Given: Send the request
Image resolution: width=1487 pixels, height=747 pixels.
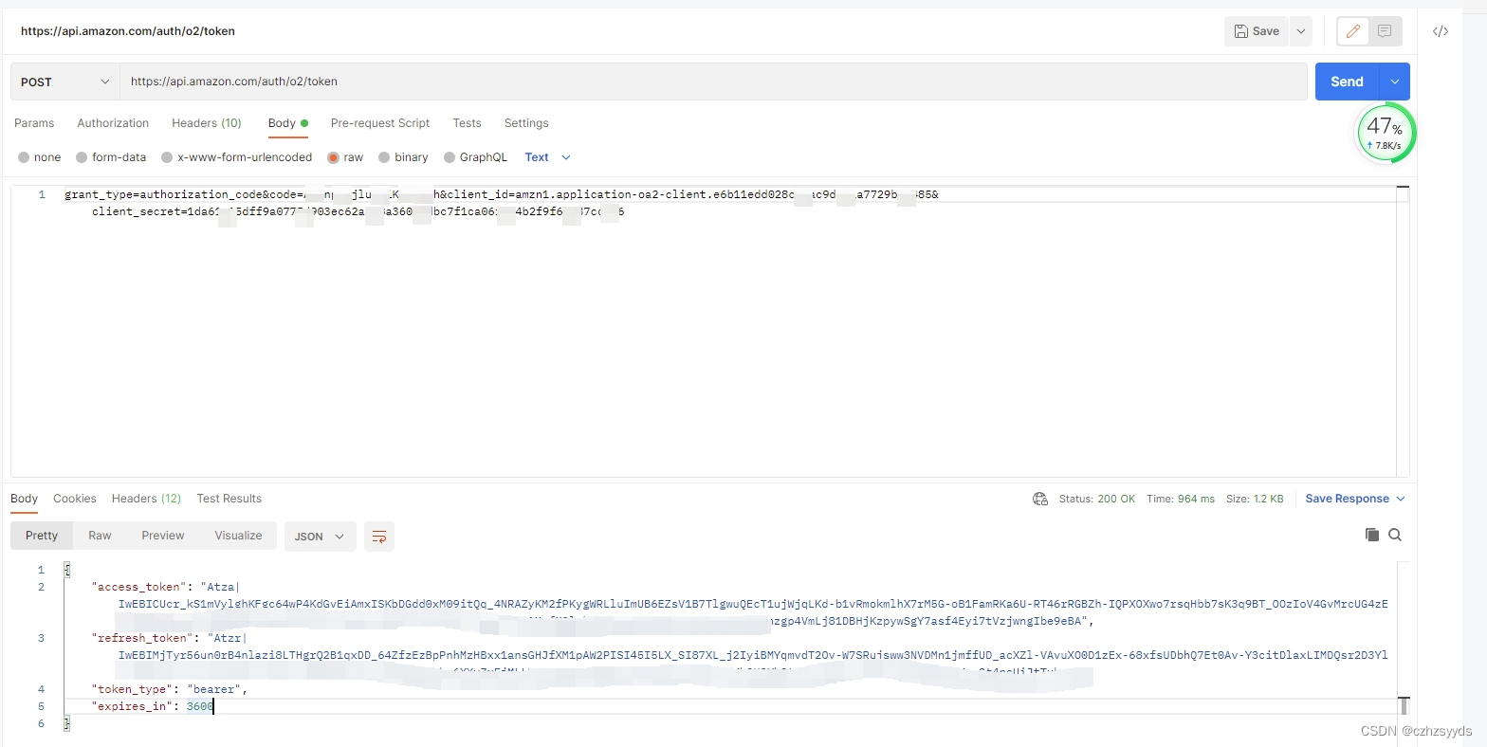Looking at the screenshot, I should point(1347,82).
